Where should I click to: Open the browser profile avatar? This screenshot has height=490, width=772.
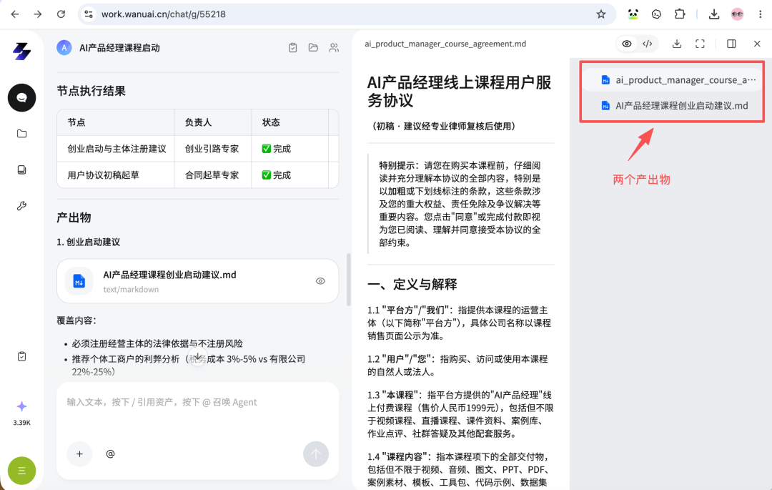click(737, 14)
